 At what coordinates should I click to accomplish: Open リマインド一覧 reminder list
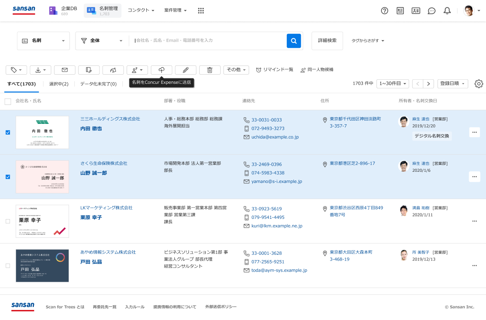274,70
